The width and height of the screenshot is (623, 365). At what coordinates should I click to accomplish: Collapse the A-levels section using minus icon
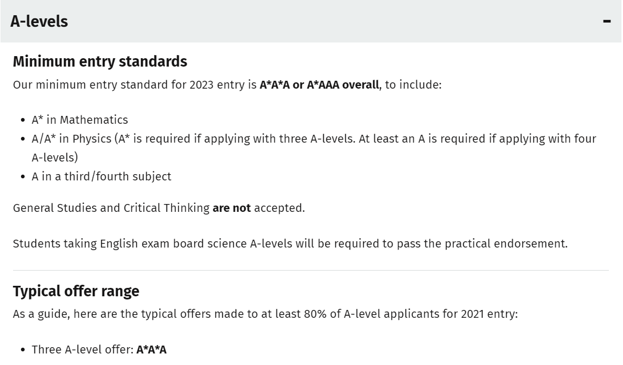coord(607,22)
